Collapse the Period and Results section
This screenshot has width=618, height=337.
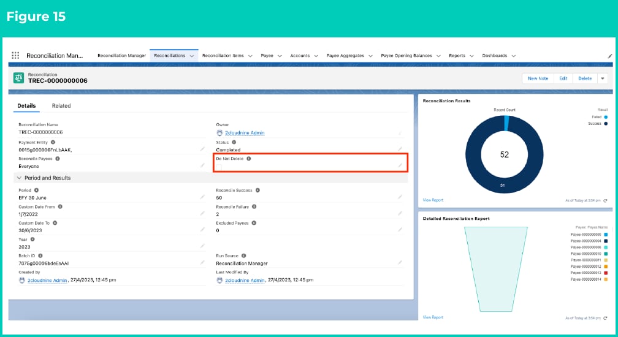[x=19, y=178]
